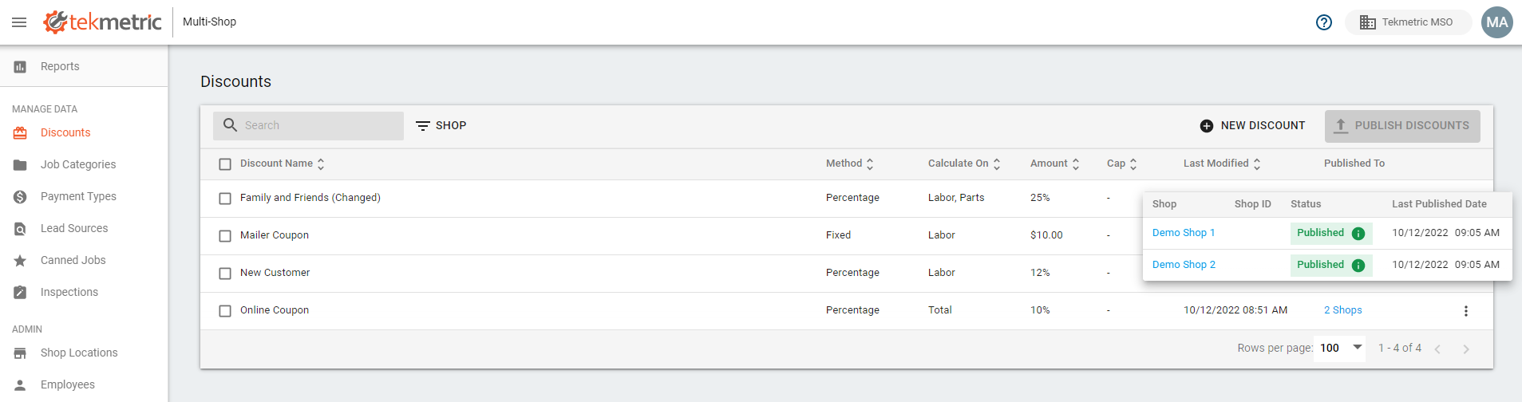Open Demo Shop 2 link
The width and height of the screenshot is (1522, 402).
[1184, 265]
